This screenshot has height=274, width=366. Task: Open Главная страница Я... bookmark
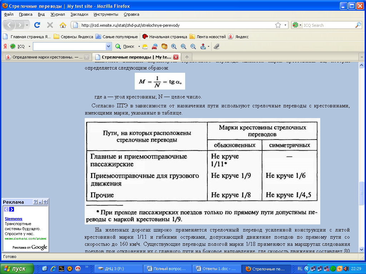point(27,37)
